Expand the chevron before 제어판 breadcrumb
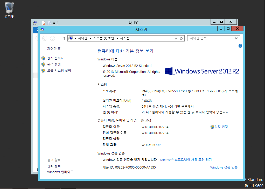Screen dimensions: 265x189 [x=75, y=39]
